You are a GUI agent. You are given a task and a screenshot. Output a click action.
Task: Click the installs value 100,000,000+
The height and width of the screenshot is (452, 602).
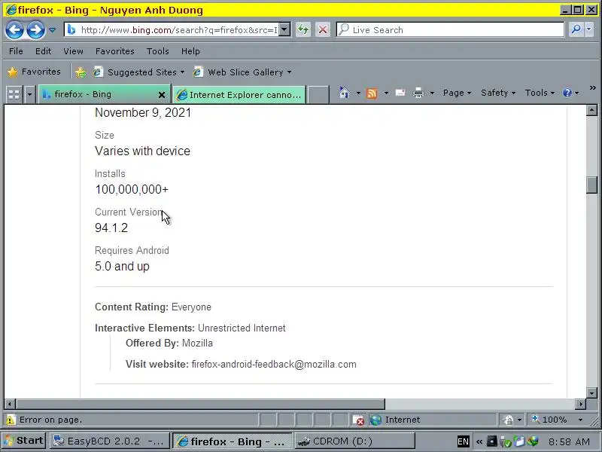click(132, 190)
